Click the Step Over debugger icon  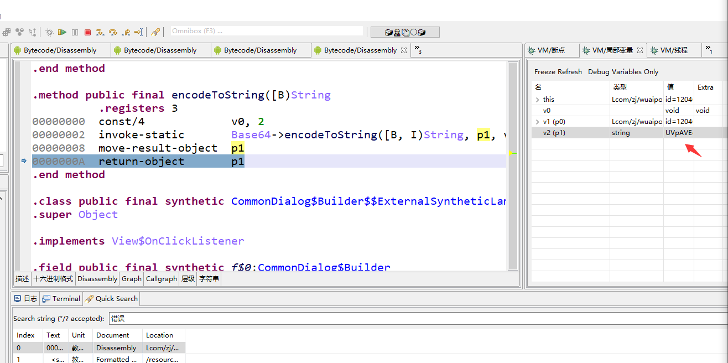(113, 32)
